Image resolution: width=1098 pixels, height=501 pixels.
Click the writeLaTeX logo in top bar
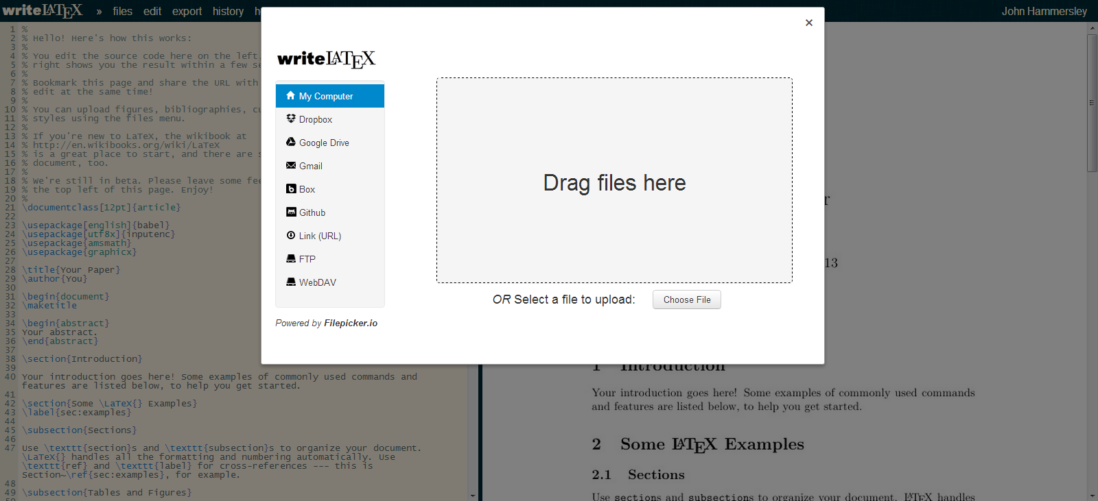(x=42, y=10)
